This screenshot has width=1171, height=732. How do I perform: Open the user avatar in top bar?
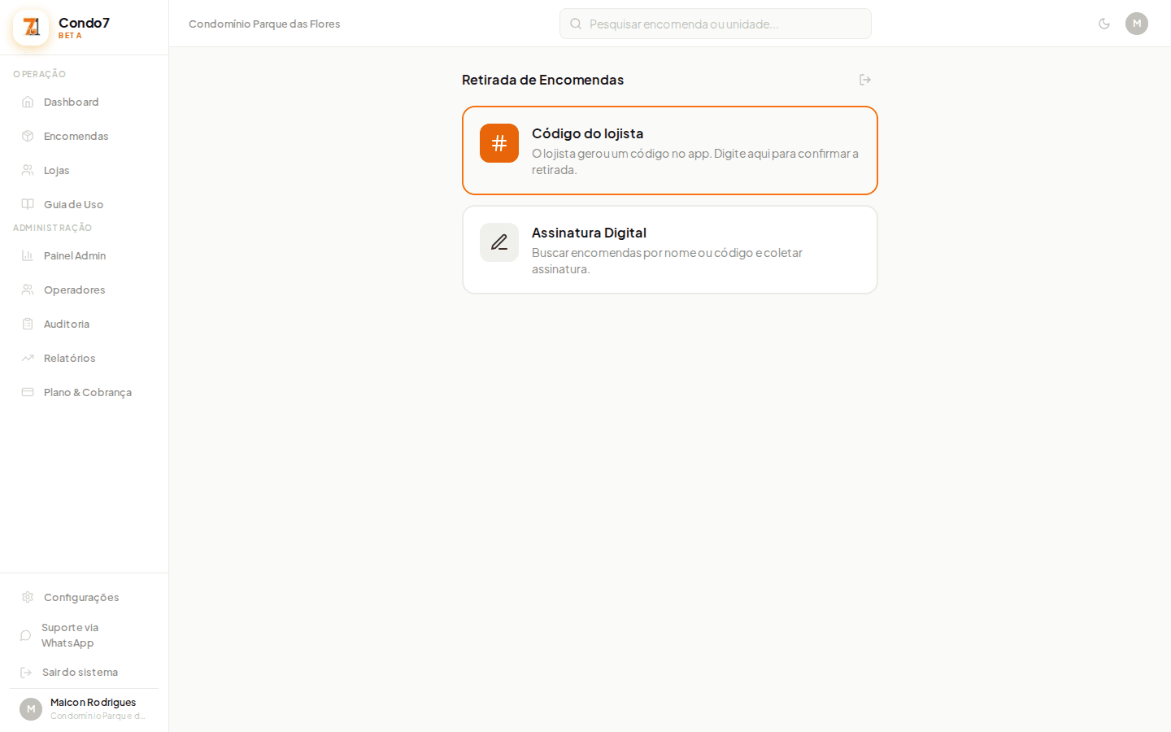point(1136,24)
